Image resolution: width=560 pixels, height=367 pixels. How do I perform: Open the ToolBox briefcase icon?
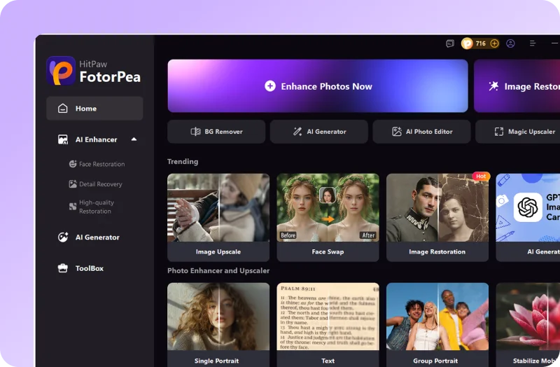pos(63,268)
